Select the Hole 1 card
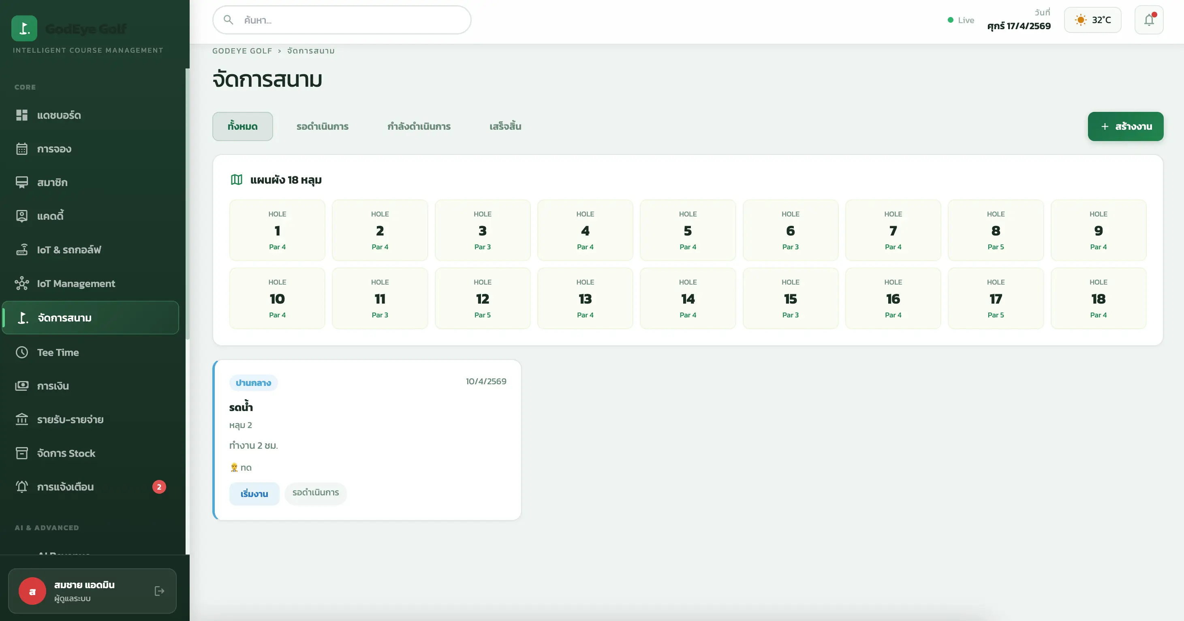 [x=277, y=230]
